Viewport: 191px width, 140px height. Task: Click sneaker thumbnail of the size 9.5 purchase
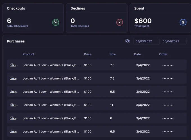[13, 91]
